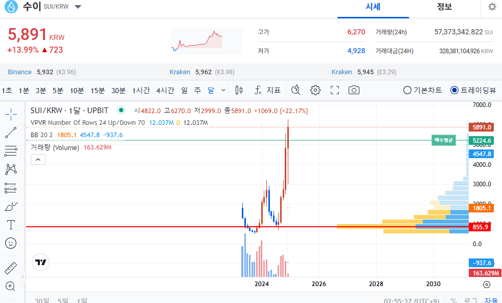
Task: Select the 4시간 interval
Action: point(165,91)
